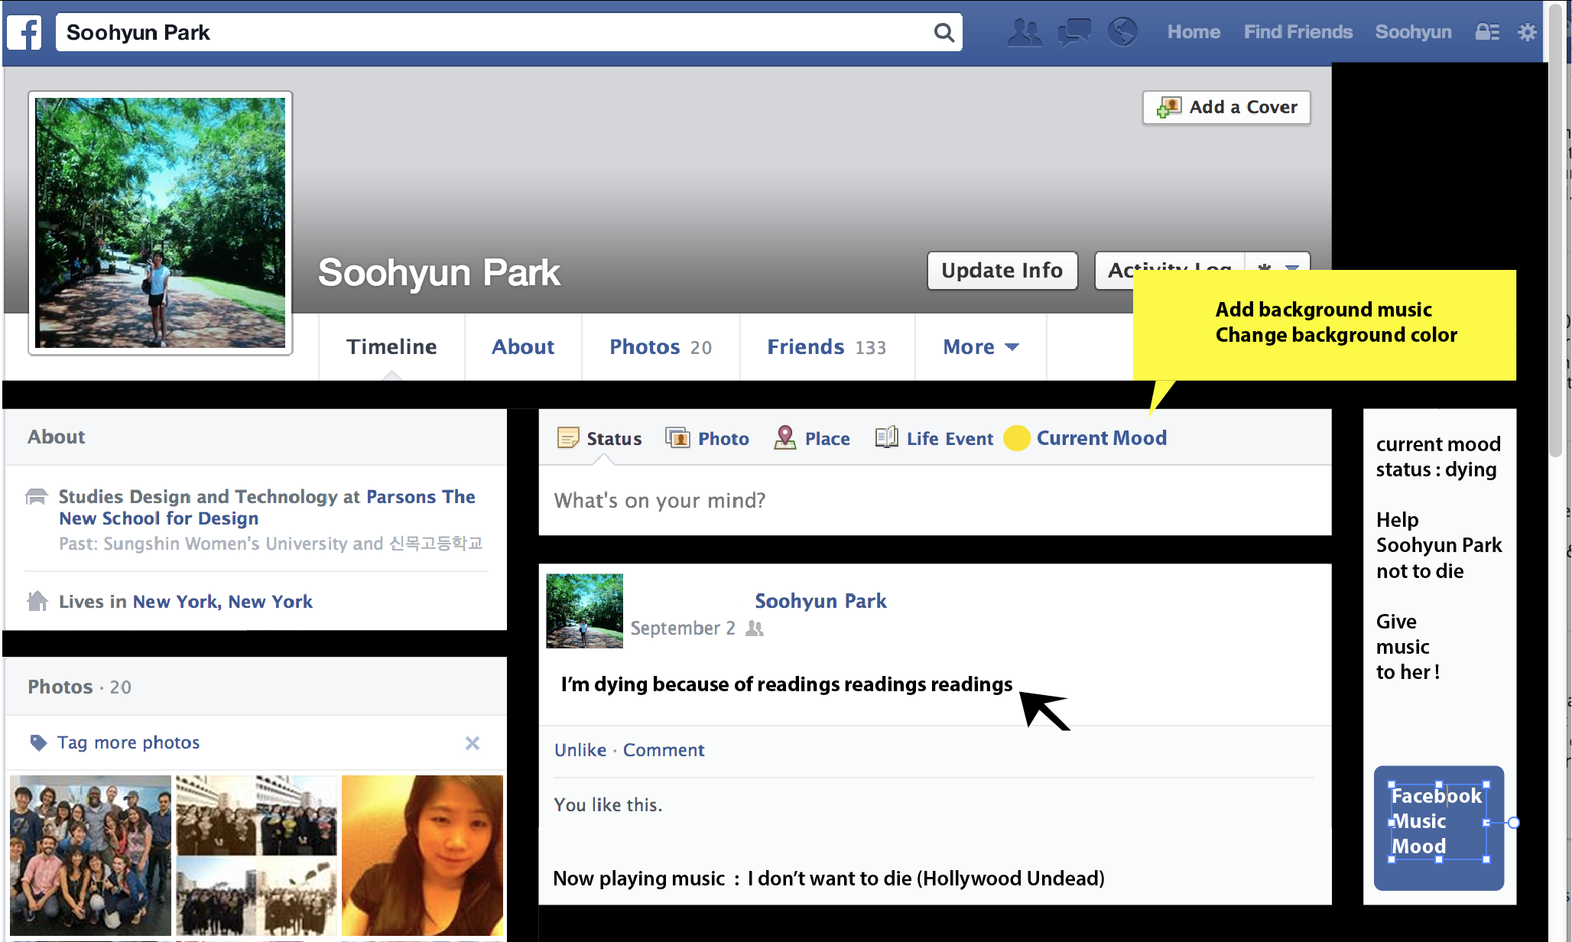1572x942 pixels.
Task: Click the September 2 timestamp
Action: coord(683,629)
